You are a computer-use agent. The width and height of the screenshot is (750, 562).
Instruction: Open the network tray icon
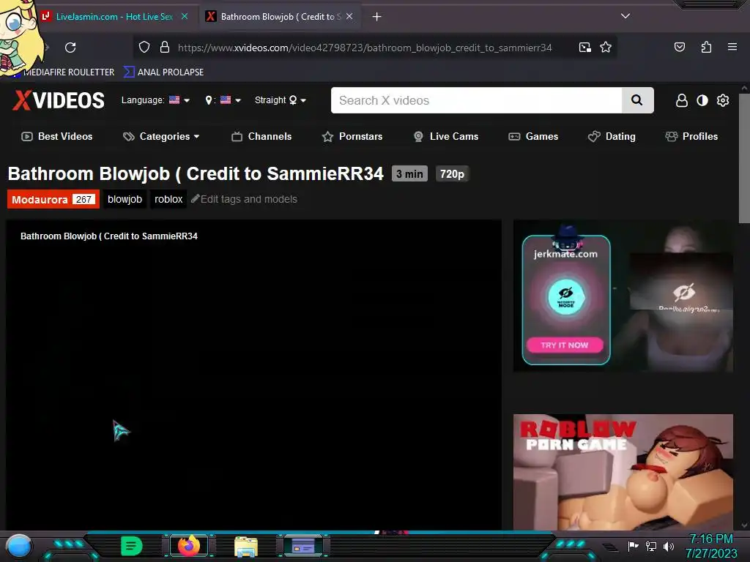651,546
